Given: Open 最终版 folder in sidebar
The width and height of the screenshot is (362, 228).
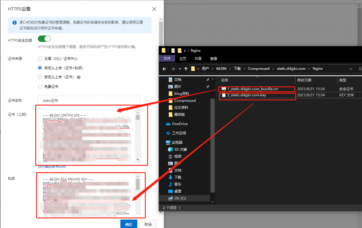Looking at the screenshot, I should [x=179, y=114].
